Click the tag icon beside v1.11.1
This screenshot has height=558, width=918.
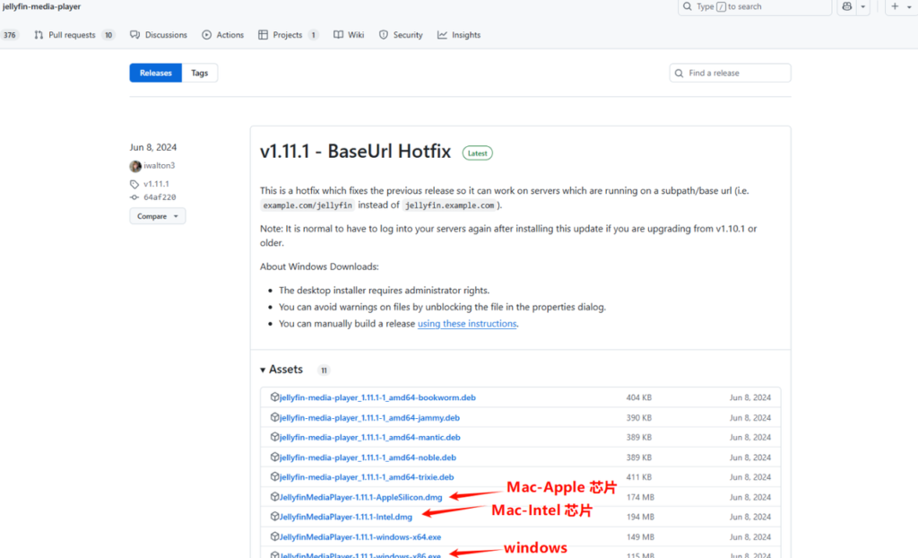pos(134,184)
